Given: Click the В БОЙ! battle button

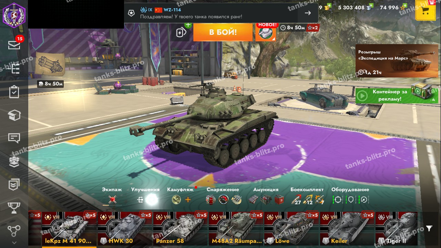Looking at the screenshot, I should click(x=223, y=32).
